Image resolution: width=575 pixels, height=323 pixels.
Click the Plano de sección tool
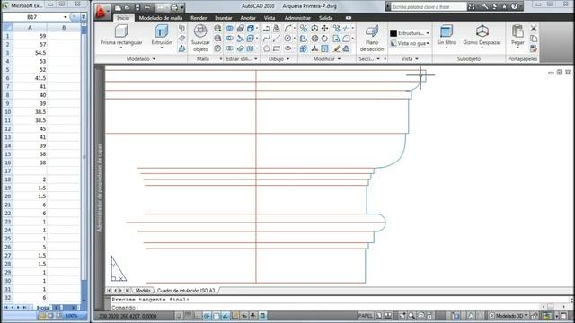(372, 38)
